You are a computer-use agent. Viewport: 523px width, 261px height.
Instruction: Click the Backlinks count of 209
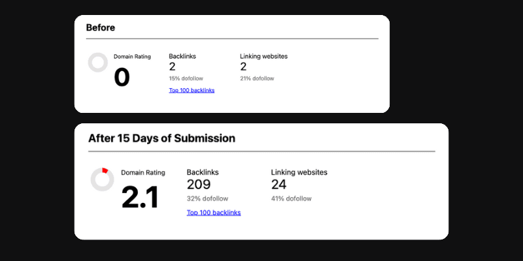point(199,185)
